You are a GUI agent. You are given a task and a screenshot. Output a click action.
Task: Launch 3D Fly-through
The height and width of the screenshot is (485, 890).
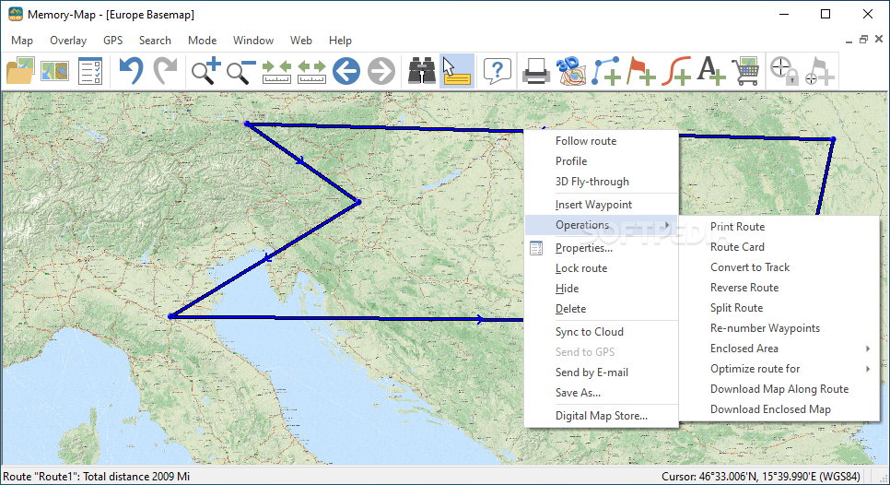coord(592,182)
